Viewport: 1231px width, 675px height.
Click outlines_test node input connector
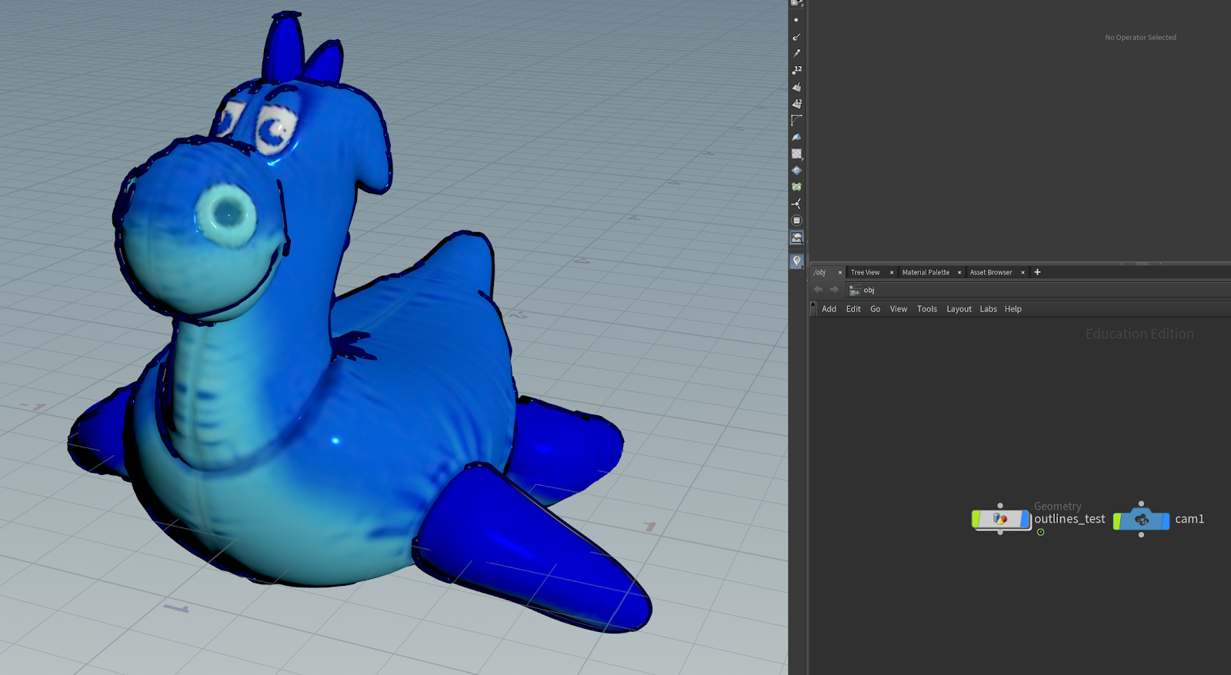1000,506
